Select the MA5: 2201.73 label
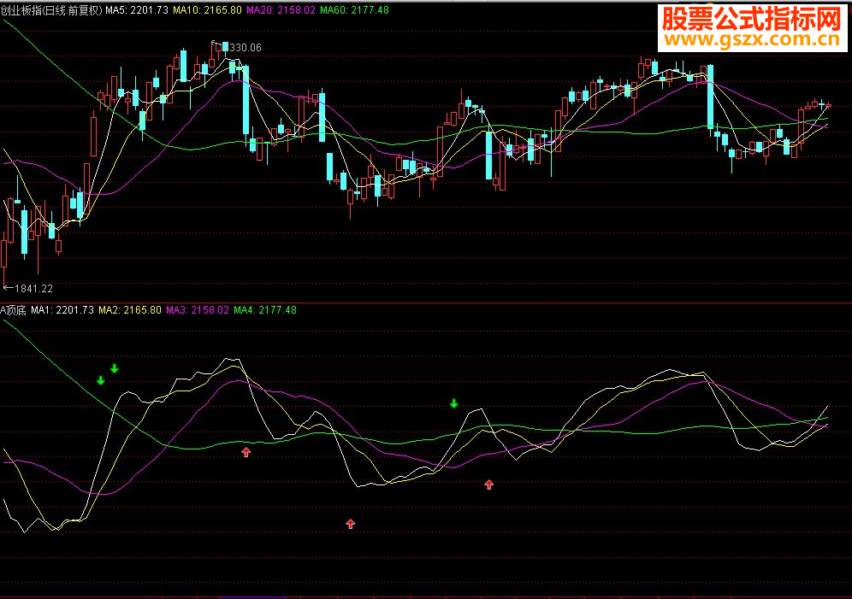Screen dimensions: 852x599 [137, 9]
